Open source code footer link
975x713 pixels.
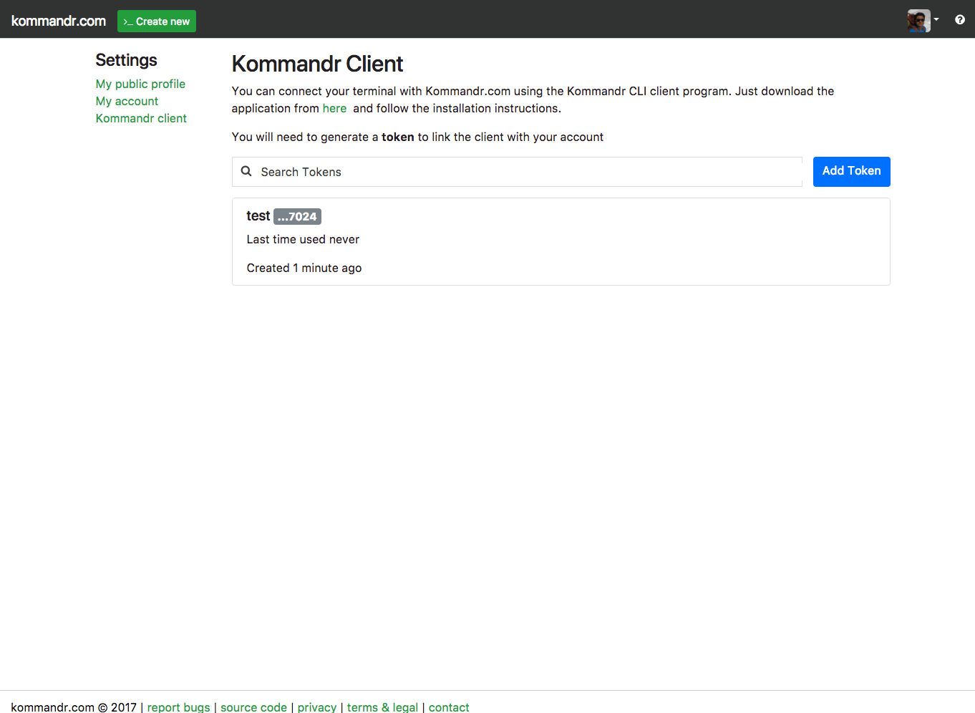click(x=253, y=707)
